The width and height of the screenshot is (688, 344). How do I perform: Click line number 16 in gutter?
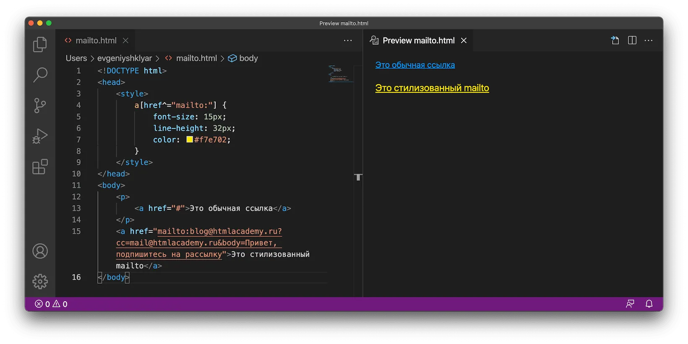point(76,277)
